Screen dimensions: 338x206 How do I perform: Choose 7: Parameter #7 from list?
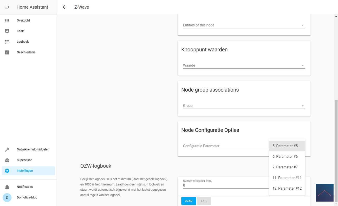point(285,167)
